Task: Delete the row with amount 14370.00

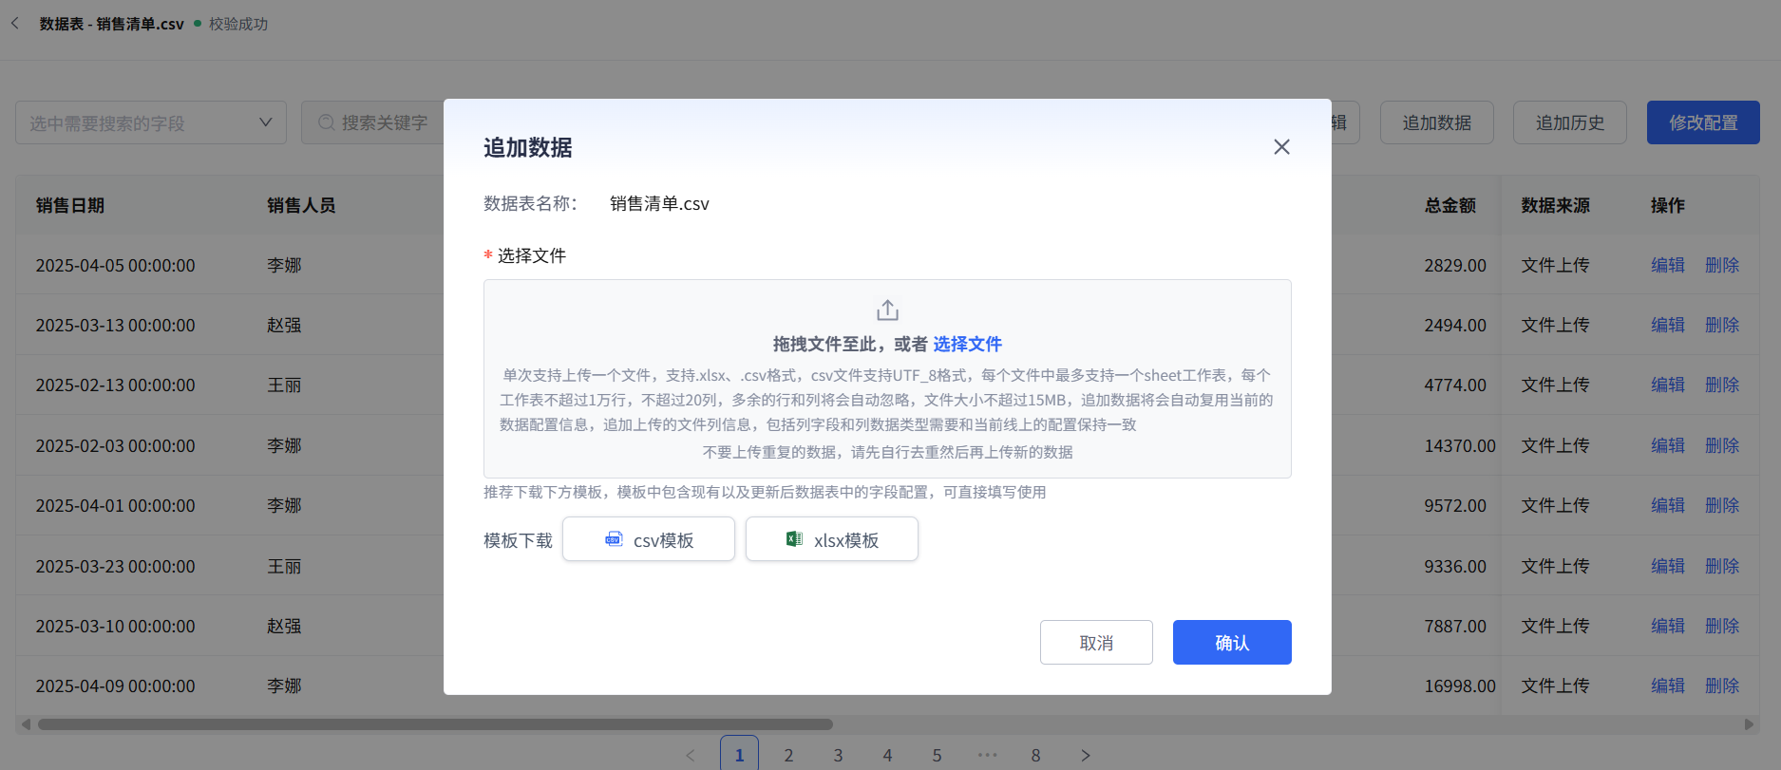Action: point(1722,445)
